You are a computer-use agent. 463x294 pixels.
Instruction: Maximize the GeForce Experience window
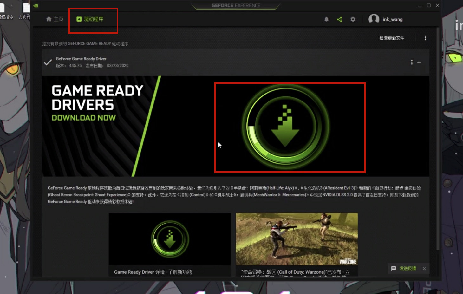(x=429, y=5)
